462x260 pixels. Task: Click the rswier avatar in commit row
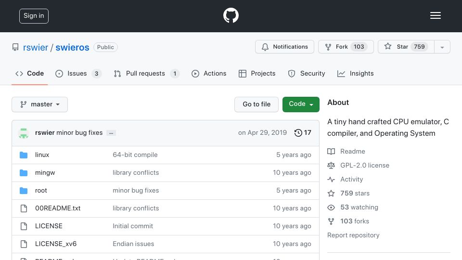pyautogui.click(x=24, y=133)
